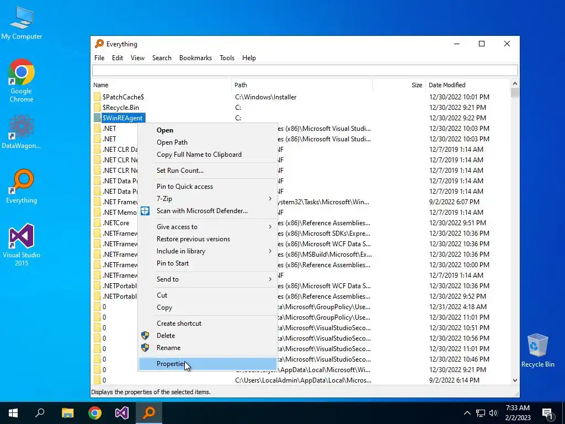565x424 pixels.
Task: Open My Computer desktop icon
Action: pos(22,22)
